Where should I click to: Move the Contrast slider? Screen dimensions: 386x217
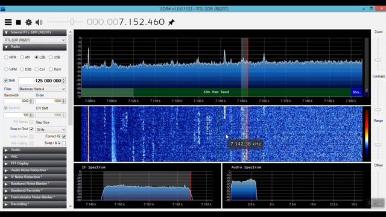coord(378,110)
